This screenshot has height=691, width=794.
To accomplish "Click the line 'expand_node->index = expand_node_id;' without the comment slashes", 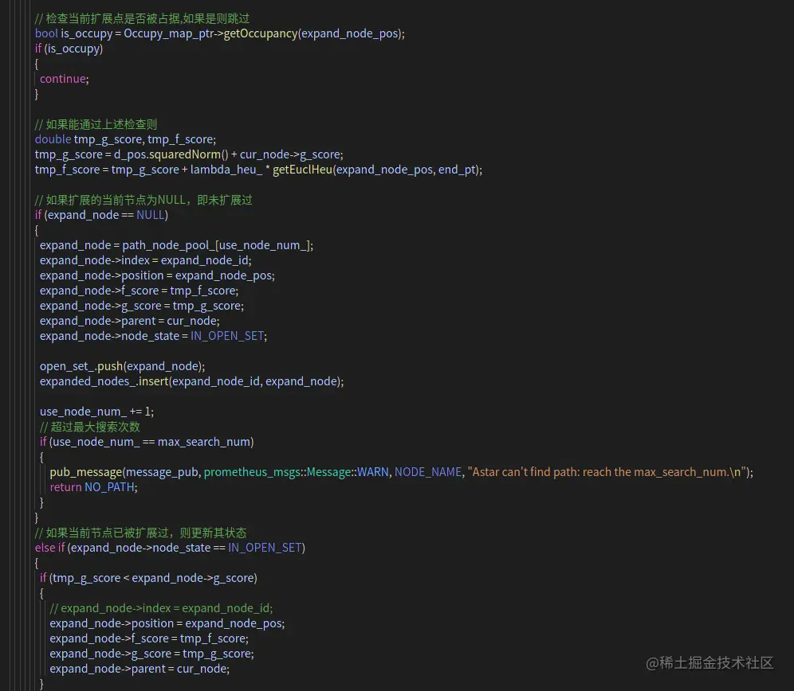I will click(145, 260).
